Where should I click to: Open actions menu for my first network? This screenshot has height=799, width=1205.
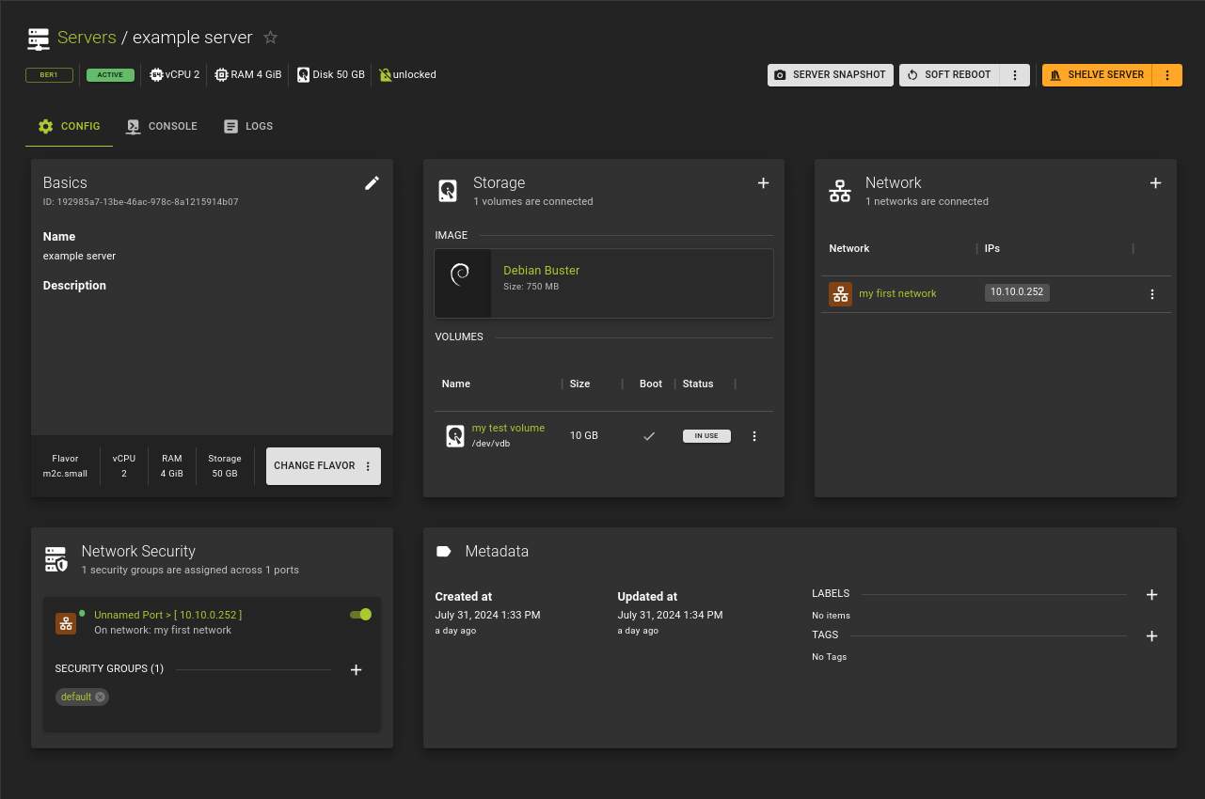tap(1152, 294)
